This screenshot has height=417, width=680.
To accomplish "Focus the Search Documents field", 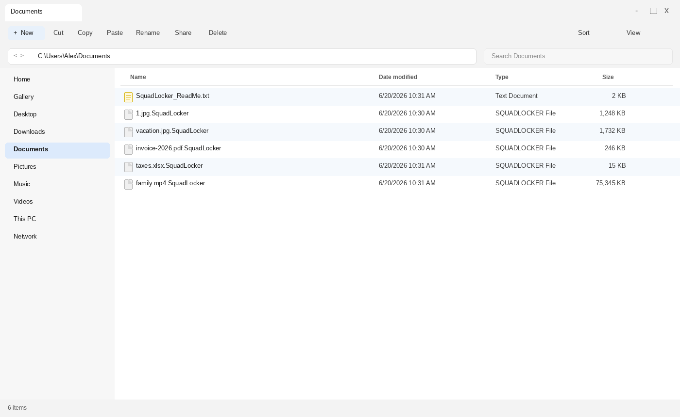I will point(578,56).
